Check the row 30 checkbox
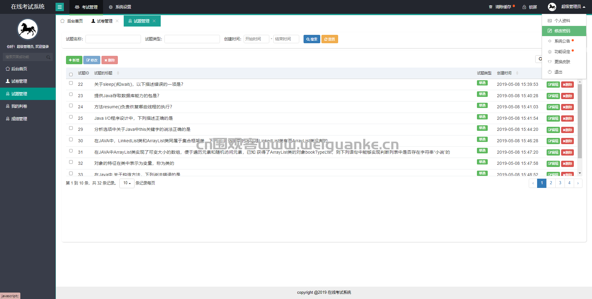592x299 pixels. pyautogui.click(x=71, y=139)
